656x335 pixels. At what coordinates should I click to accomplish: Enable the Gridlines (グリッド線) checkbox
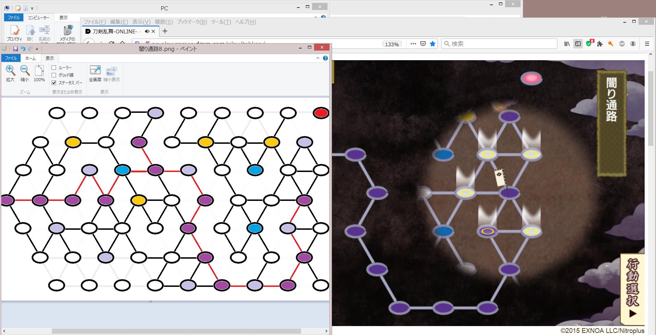click(54, 75)
